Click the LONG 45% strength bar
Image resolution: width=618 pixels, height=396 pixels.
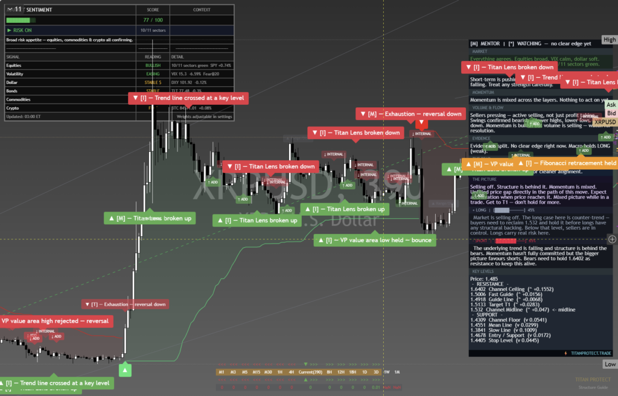[509, 210]
